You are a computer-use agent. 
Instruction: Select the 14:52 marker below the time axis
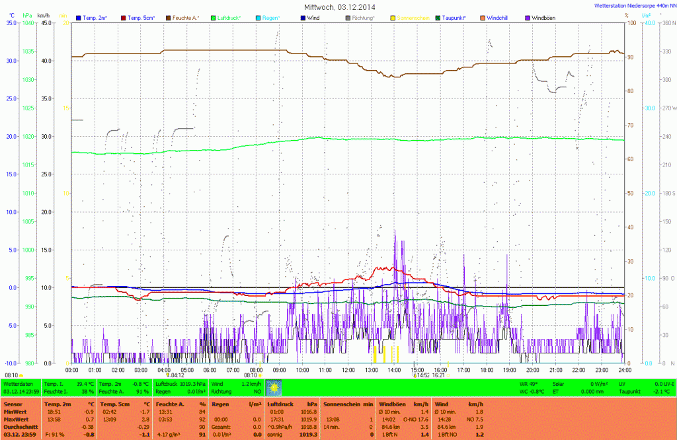click(x=422, y=375)
